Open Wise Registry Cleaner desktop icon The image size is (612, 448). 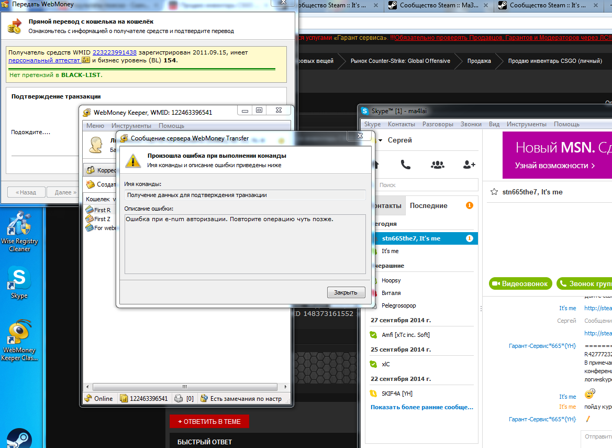[x=19, y=232]
